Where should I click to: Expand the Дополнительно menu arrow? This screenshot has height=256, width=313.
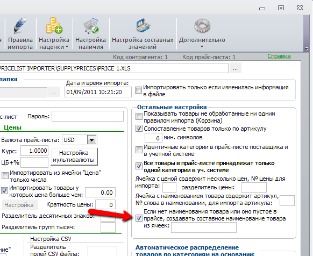(202, 47)
